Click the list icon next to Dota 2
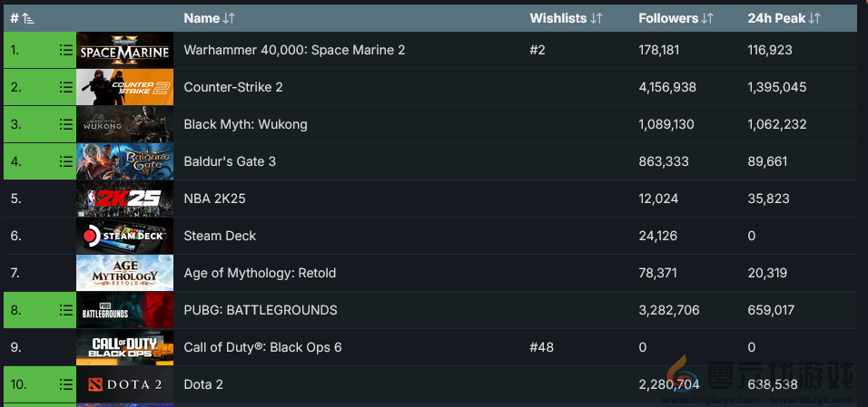Viewport: 868px width, 407px height. [x=65, y=384]
